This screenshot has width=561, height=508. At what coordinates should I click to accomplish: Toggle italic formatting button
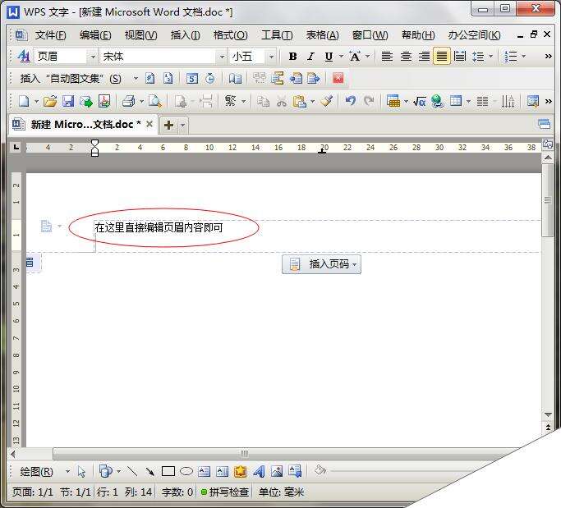pyautogui.click(x=310, y=57)
